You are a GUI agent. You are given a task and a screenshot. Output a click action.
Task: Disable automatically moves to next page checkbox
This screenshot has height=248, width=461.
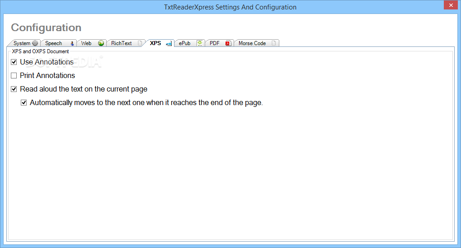click(x=24, y=102)
